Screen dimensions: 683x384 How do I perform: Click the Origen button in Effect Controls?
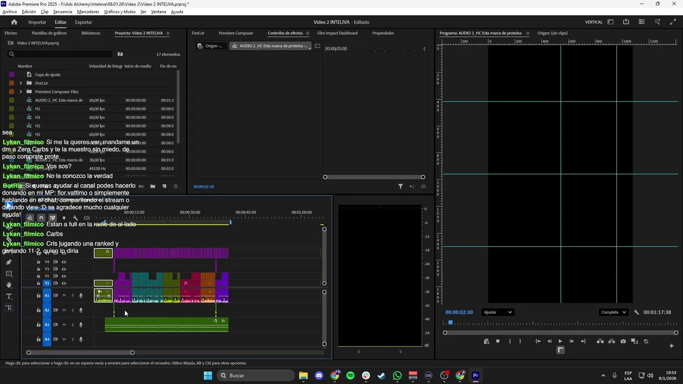(x=210, y=46)
